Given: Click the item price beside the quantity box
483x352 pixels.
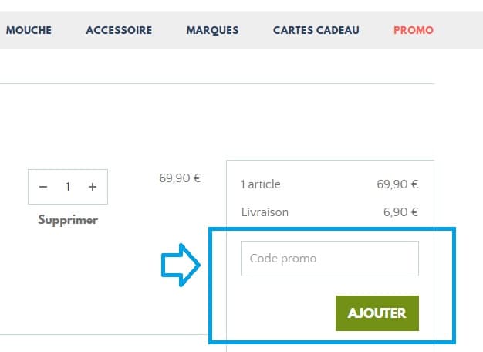Looking at the screenshot, I should tap(180, 178).
